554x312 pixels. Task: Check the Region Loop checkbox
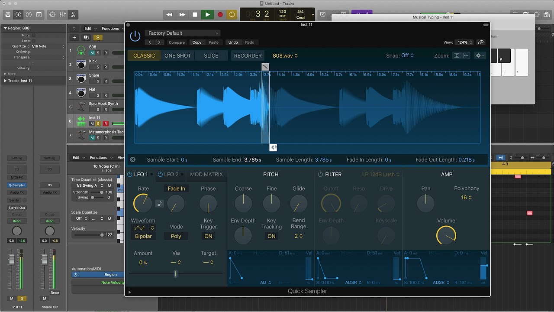[34, 41]
